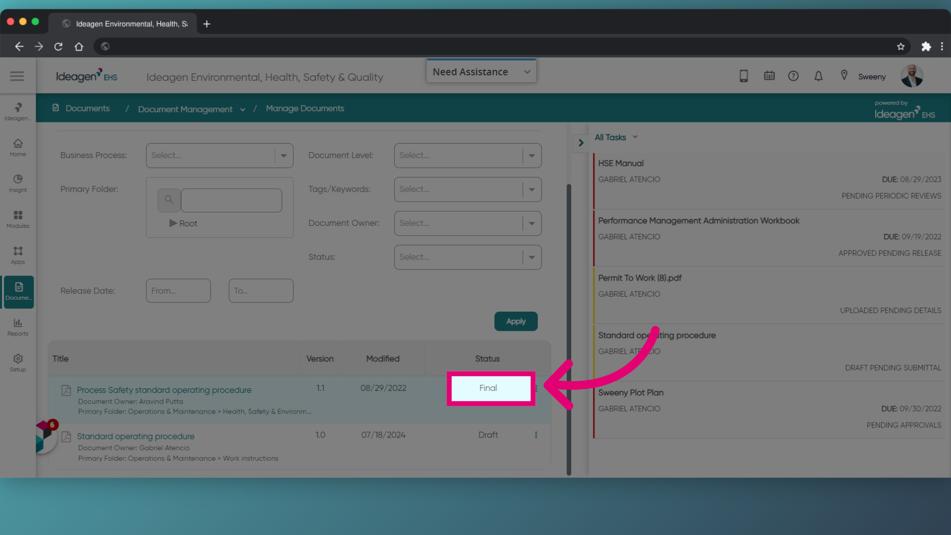Click the Status column header

point(487,359)
